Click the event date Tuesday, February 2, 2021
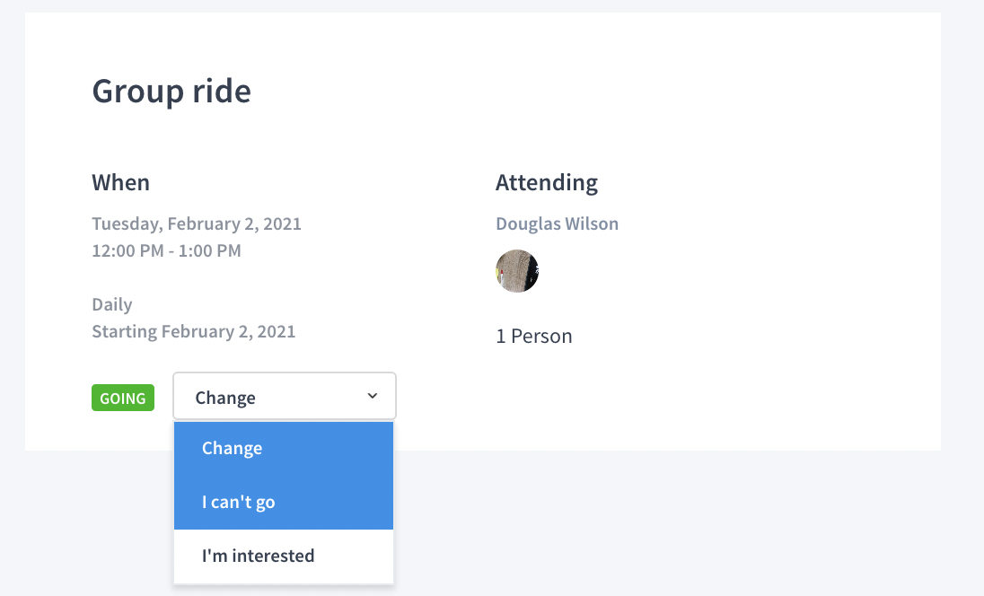Viewport: 984px width, 596px height. coord(197,224)
